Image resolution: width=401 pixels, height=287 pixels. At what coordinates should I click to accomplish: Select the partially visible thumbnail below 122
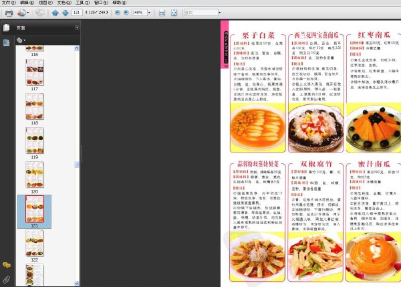point(35,275)
